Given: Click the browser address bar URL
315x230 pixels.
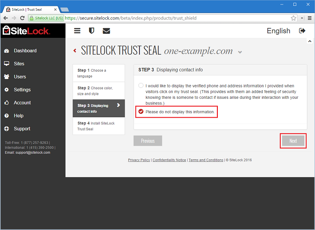Looking at the screenshot, I should [x=130, y=18].
